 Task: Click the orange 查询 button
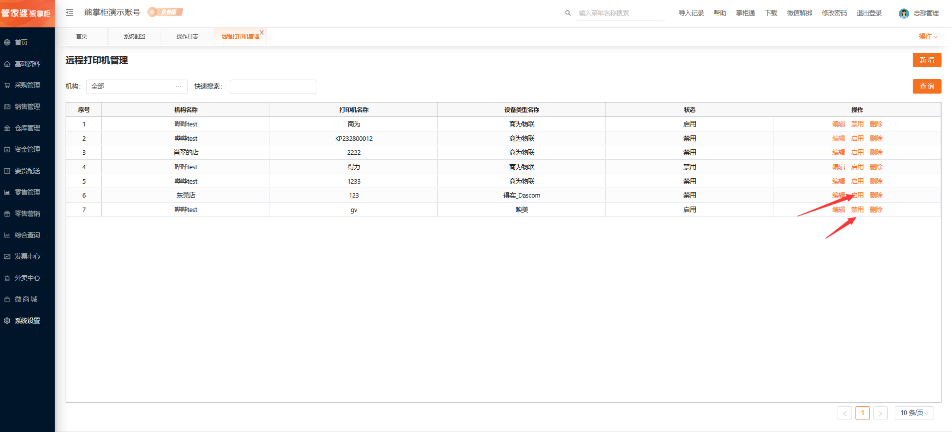coord(927,86)
